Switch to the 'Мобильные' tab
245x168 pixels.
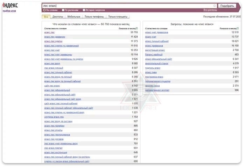74,17
